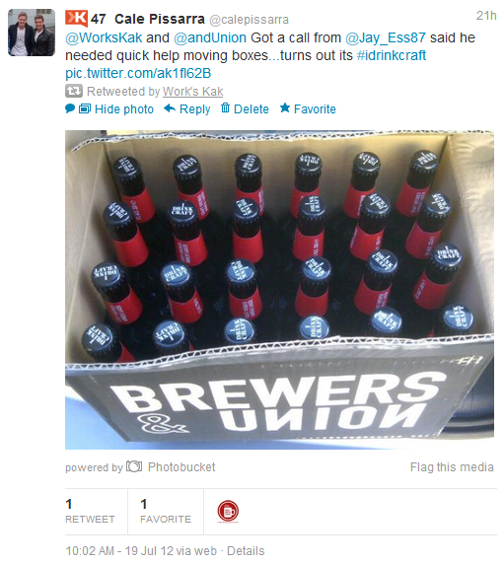Open pic.twitter.com/ak1fl62B link

coord(138,73)
